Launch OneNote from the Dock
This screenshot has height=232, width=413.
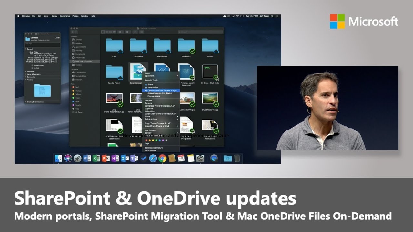[115, 158]
